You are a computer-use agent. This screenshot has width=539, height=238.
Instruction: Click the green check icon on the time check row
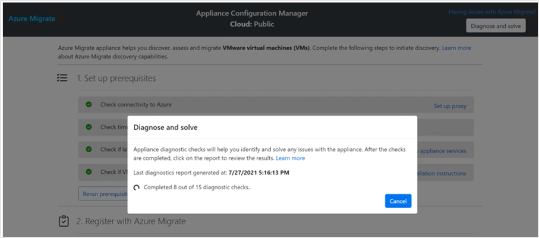pos(89,127)
